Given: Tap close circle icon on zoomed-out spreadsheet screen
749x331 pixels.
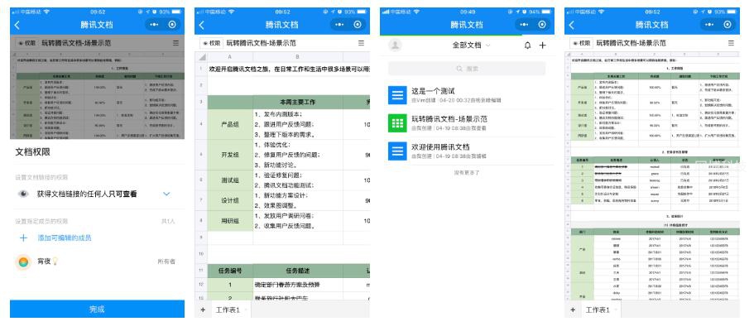Looking at the screenshot, I should (x=727, y=25).
